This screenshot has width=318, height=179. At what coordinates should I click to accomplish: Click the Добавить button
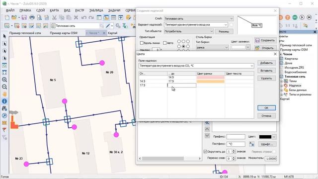pyautogui.click(x=266, y=63)
